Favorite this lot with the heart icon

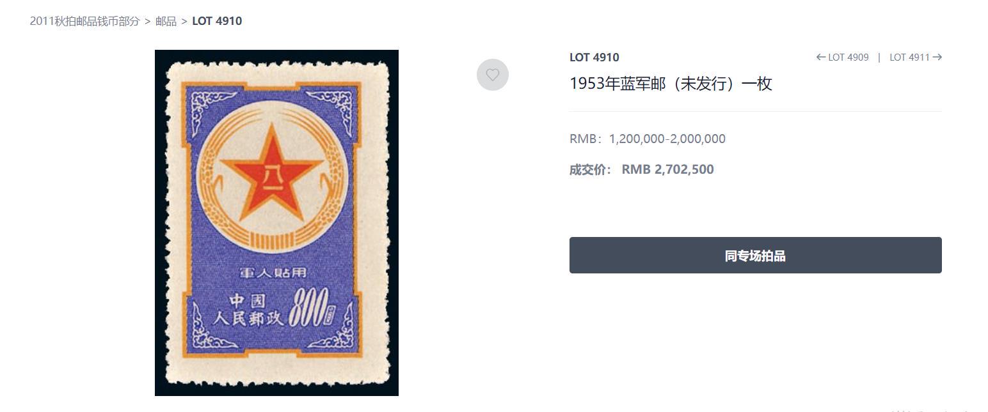[493, 75]
